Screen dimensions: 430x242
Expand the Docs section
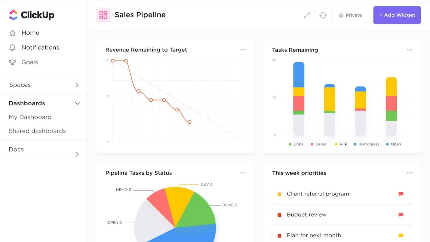[x=77, y=154]
